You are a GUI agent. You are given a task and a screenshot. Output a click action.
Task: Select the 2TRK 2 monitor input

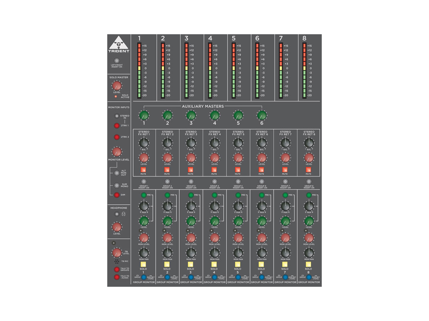117,137
